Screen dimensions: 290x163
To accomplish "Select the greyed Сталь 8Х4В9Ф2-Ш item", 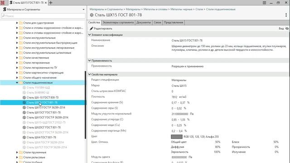I will point(38,92).
